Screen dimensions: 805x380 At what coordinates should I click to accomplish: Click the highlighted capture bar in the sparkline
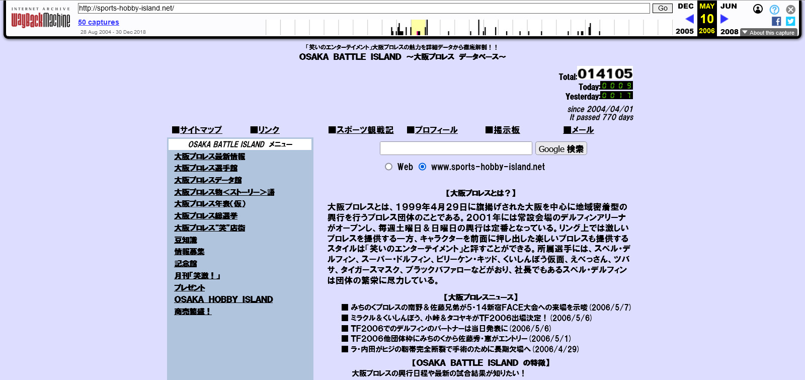418,32
